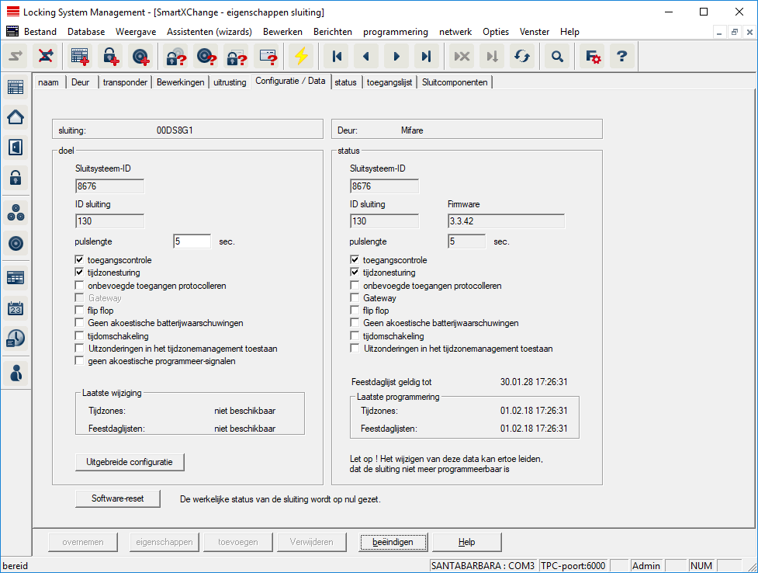Enable flip flop in the doel group
This screenshot has width=758, height=573.
[80, 311]
